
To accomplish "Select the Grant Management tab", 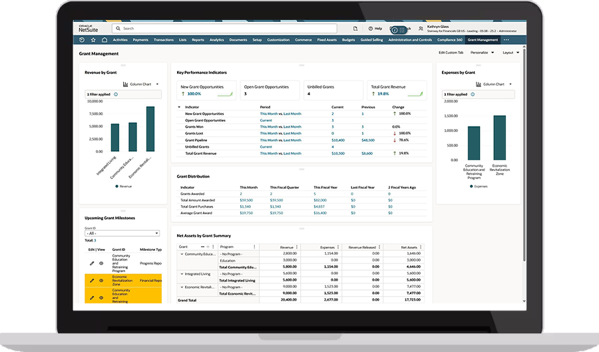I will 482,40.
